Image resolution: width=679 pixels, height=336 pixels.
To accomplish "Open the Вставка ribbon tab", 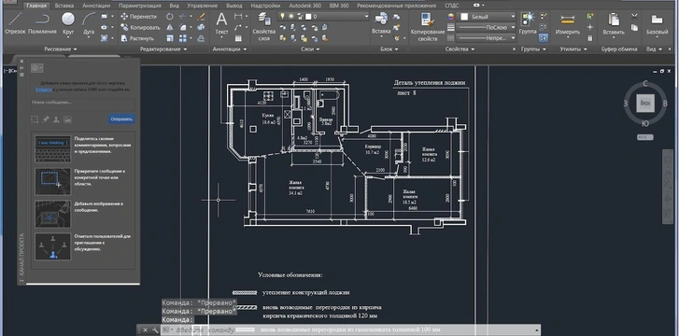I will pyautogui.click(x=64, y=6).
